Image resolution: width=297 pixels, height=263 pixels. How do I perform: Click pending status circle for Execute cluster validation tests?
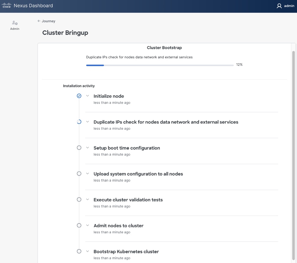79,200
